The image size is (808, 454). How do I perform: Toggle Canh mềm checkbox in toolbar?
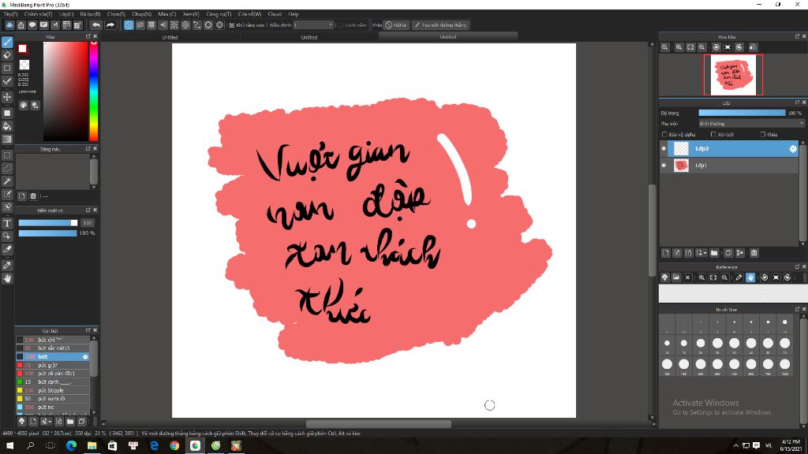click(341, 24)
